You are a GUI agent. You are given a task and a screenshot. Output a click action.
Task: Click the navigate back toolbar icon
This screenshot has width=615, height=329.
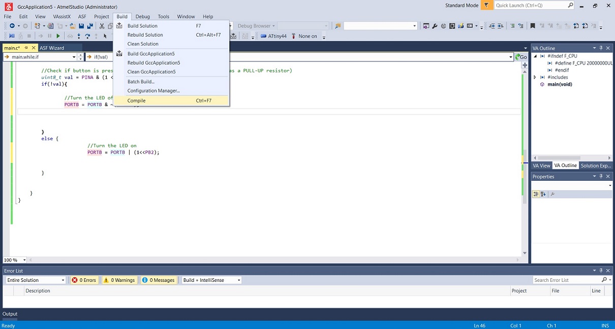[12, 26]
